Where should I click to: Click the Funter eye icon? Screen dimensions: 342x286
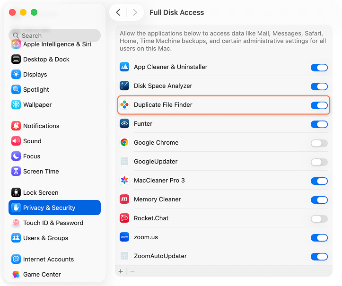124,124
